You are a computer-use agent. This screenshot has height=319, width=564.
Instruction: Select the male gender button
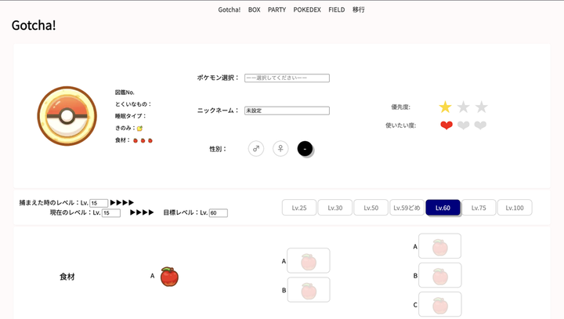click(255, 148)
